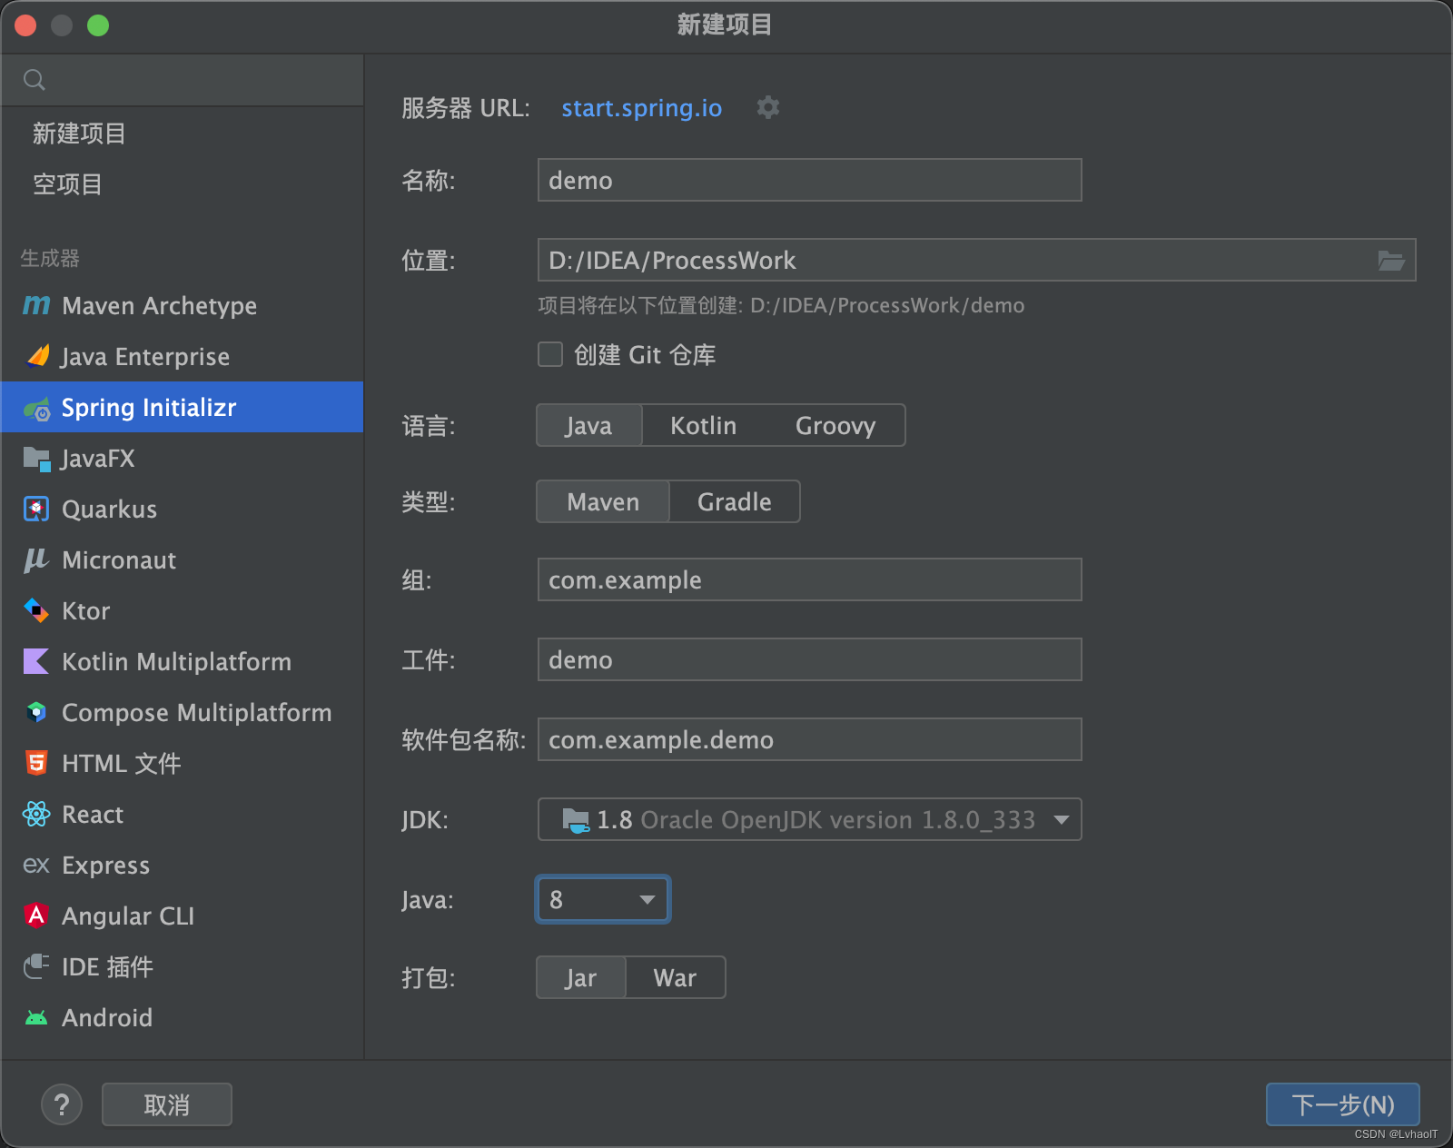Click the 下一步(N) next button

coord(1343,1104)
